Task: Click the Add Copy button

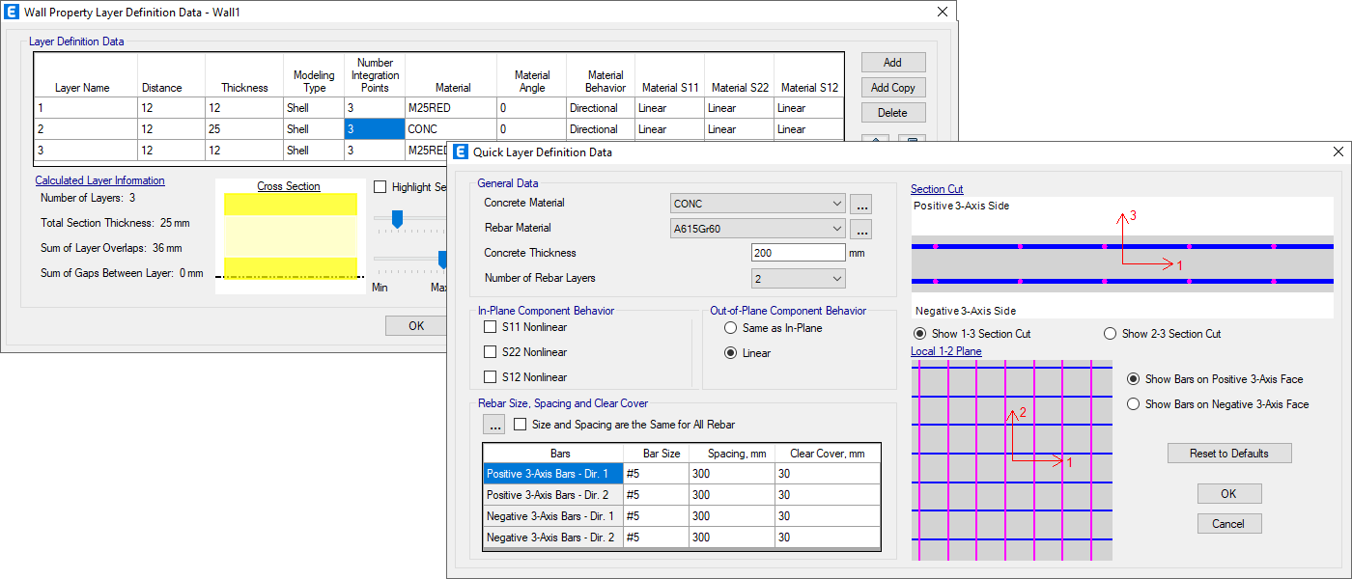Action: tap(892, 88)
